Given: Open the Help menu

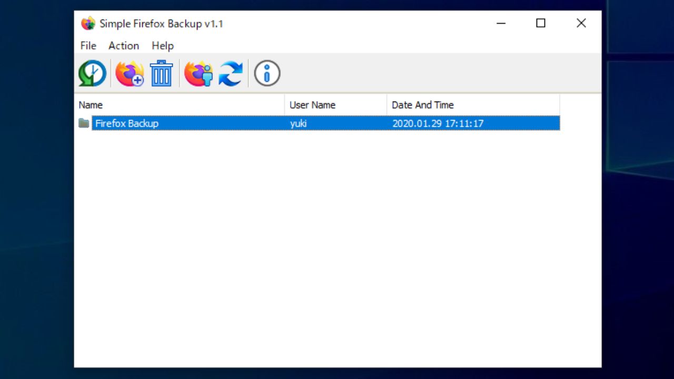Looking at the screenshot, I should click(163, 46).
